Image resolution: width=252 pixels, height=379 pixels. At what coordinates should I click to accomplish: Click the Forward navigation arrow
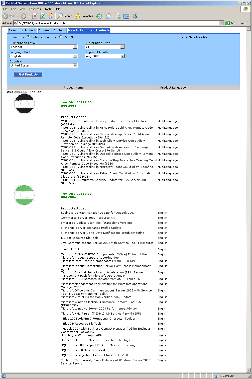click(23, 16)
